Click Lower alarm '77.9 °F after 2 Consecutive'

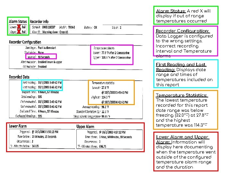click(116, 53)
